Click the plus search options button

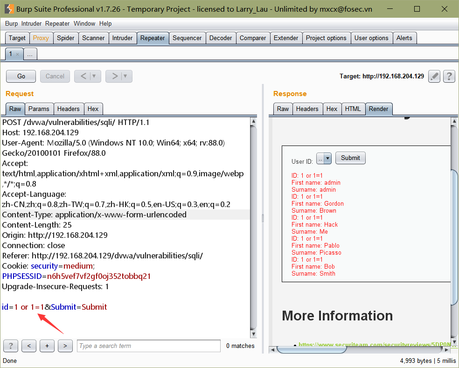point(47,346)
